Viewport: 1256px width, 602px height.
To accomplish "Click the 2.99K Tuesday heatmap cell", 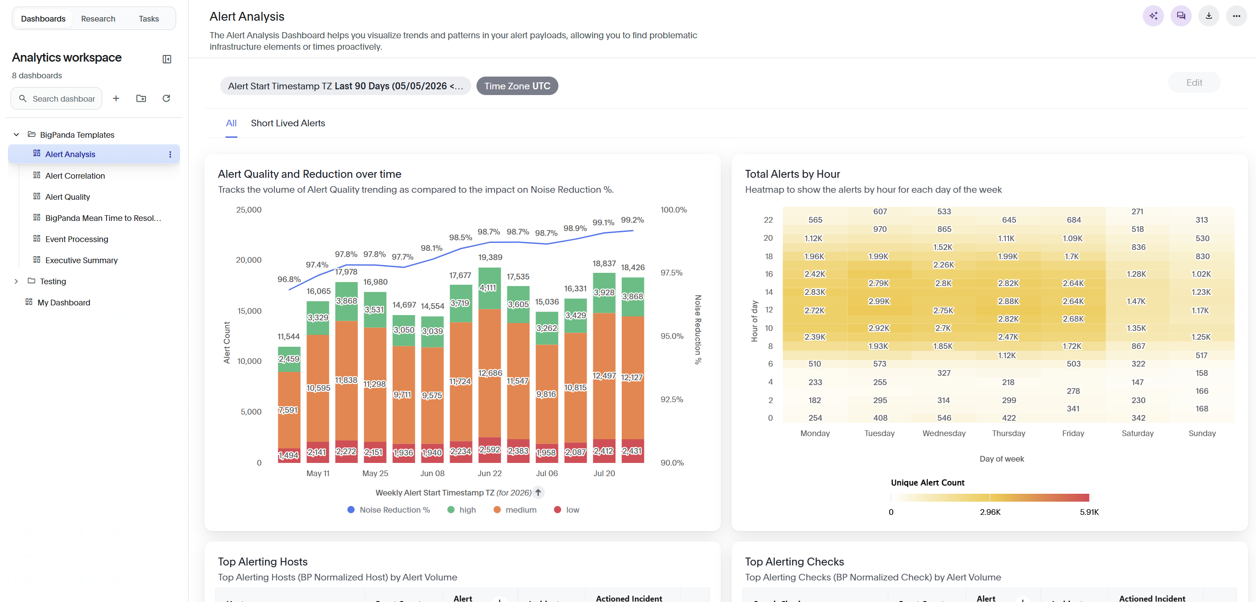I will pyautogui.click(x=879, y=301).
